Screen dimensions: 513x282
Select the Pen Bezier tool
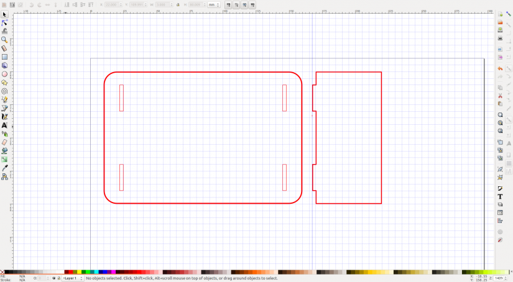pos(4,108)
